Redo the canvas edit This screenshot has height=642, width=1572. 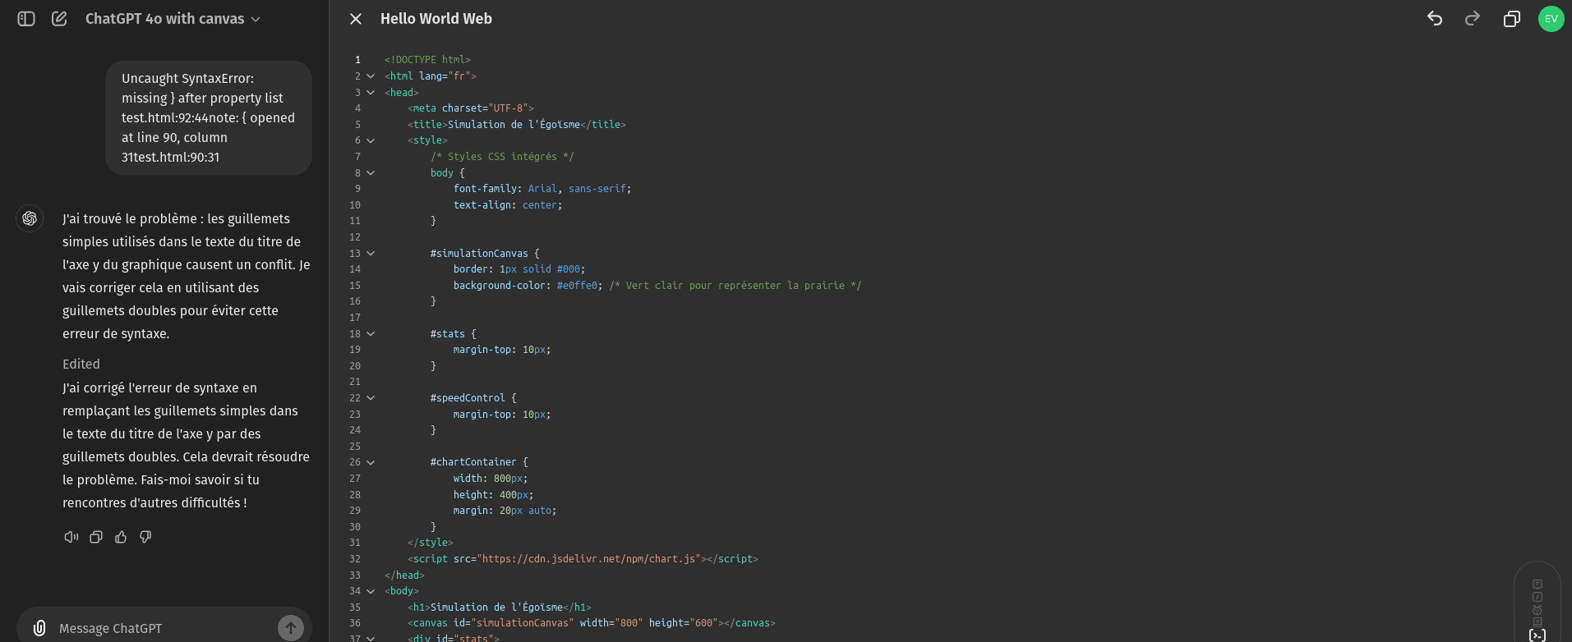pyautogui.click(x=1473, y=18)
